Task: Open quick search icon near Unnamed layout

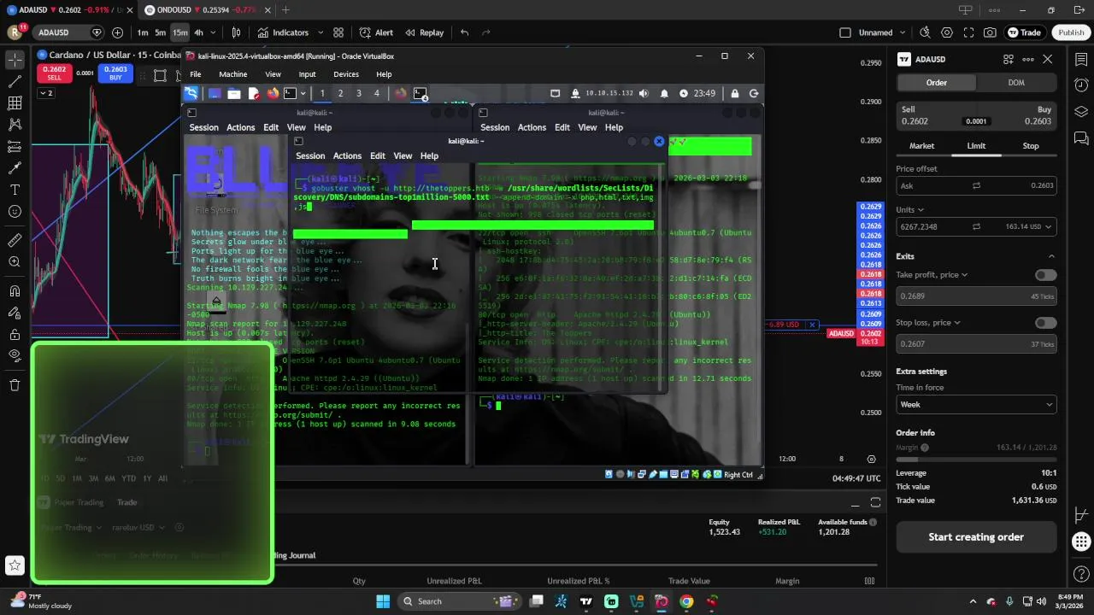Action: click(925, 32)
